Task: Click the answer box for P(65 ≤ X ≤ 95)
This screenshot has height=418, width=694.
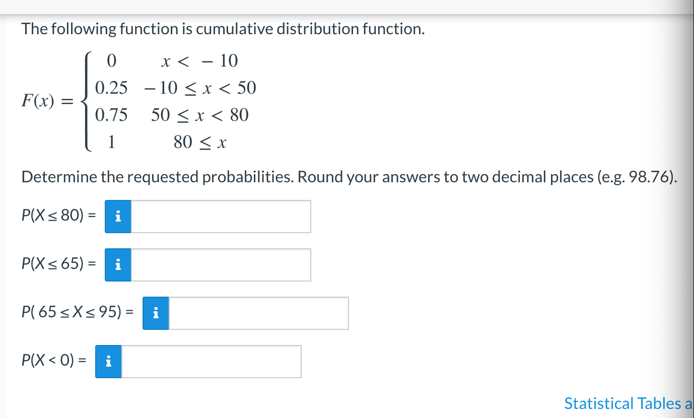Action: 259,313
